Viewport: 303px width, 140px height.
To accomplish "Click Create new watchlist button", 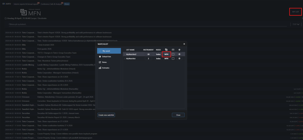I will point(106,115).
